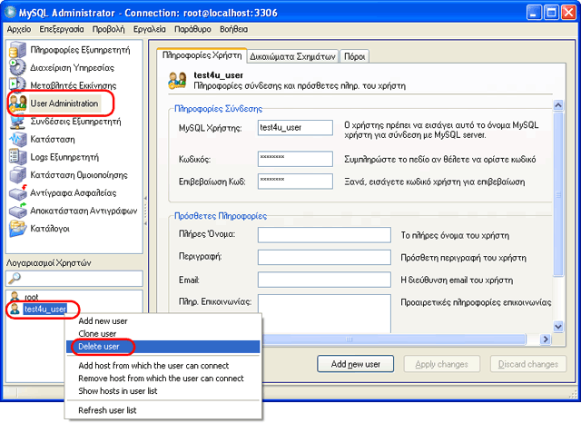This screenshot has height=423, width=581.
Task: Click the Αποκατάσταση Αντιγράφων restore icon
Action: (x=17, y=211)
